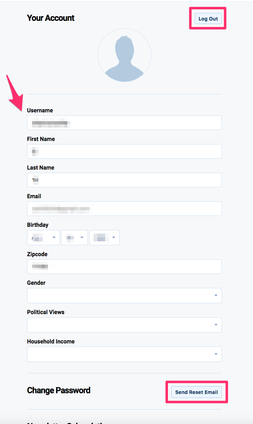Send the password reset email
The height and width of the screenshot is (424, 253).
pos(197,392)
